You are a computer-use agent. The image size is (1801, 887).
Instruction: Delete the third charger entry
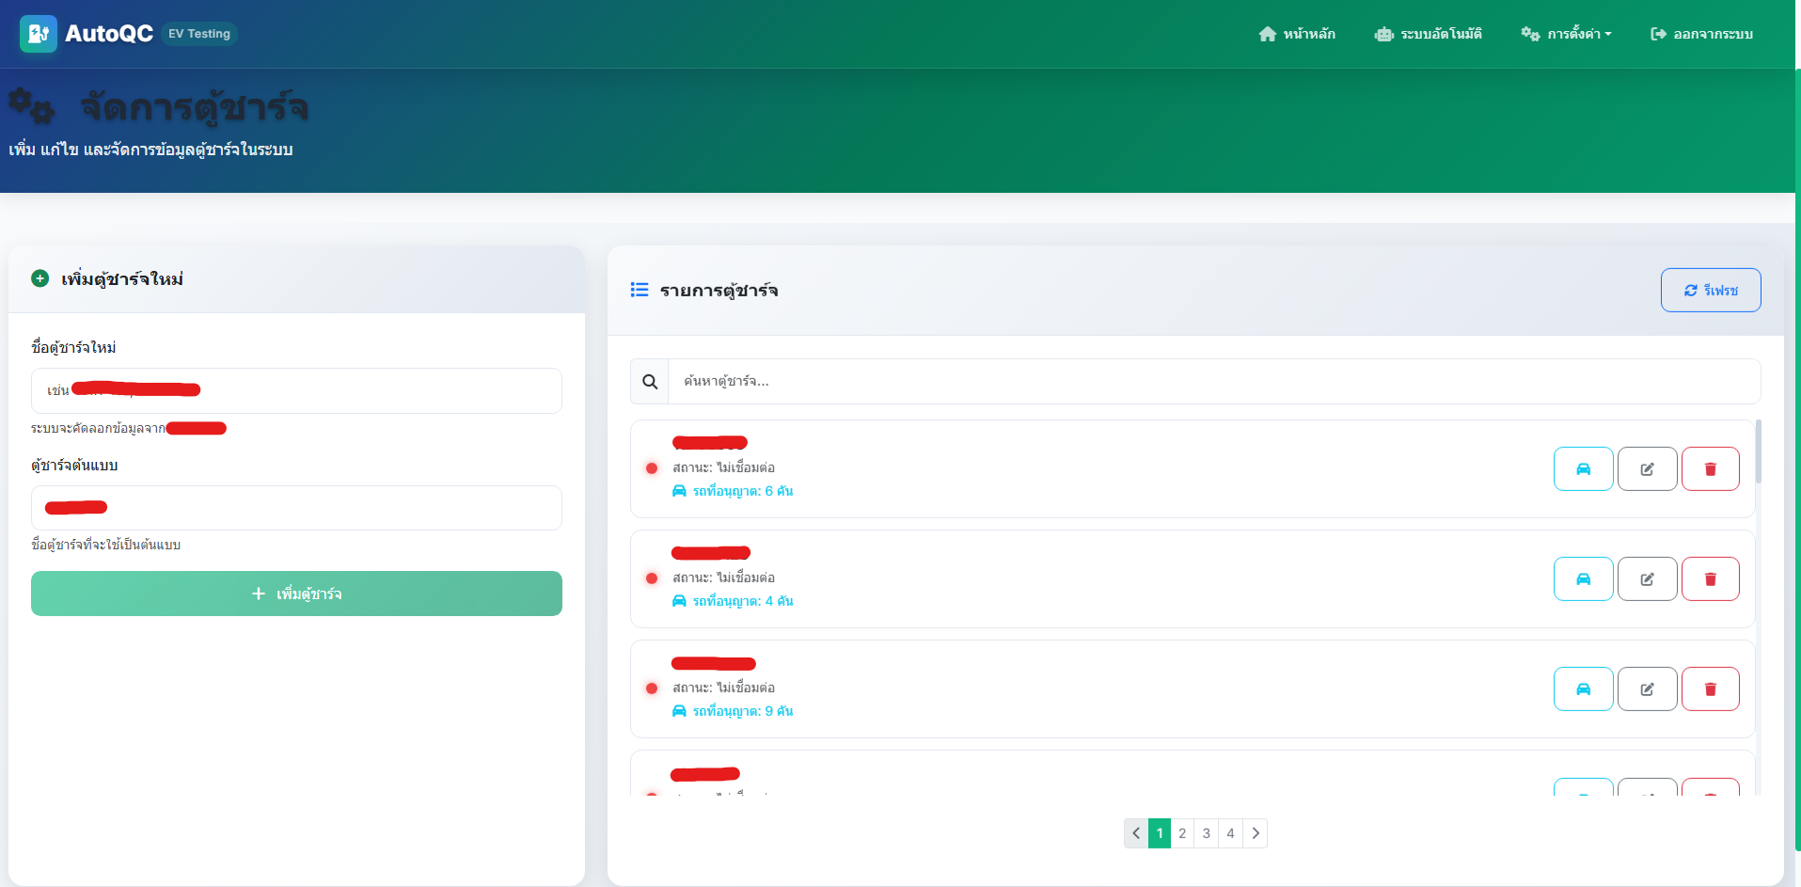1710,689
